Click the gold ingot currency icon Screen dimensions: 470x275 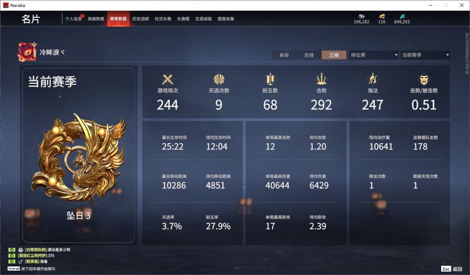(382, 16)
